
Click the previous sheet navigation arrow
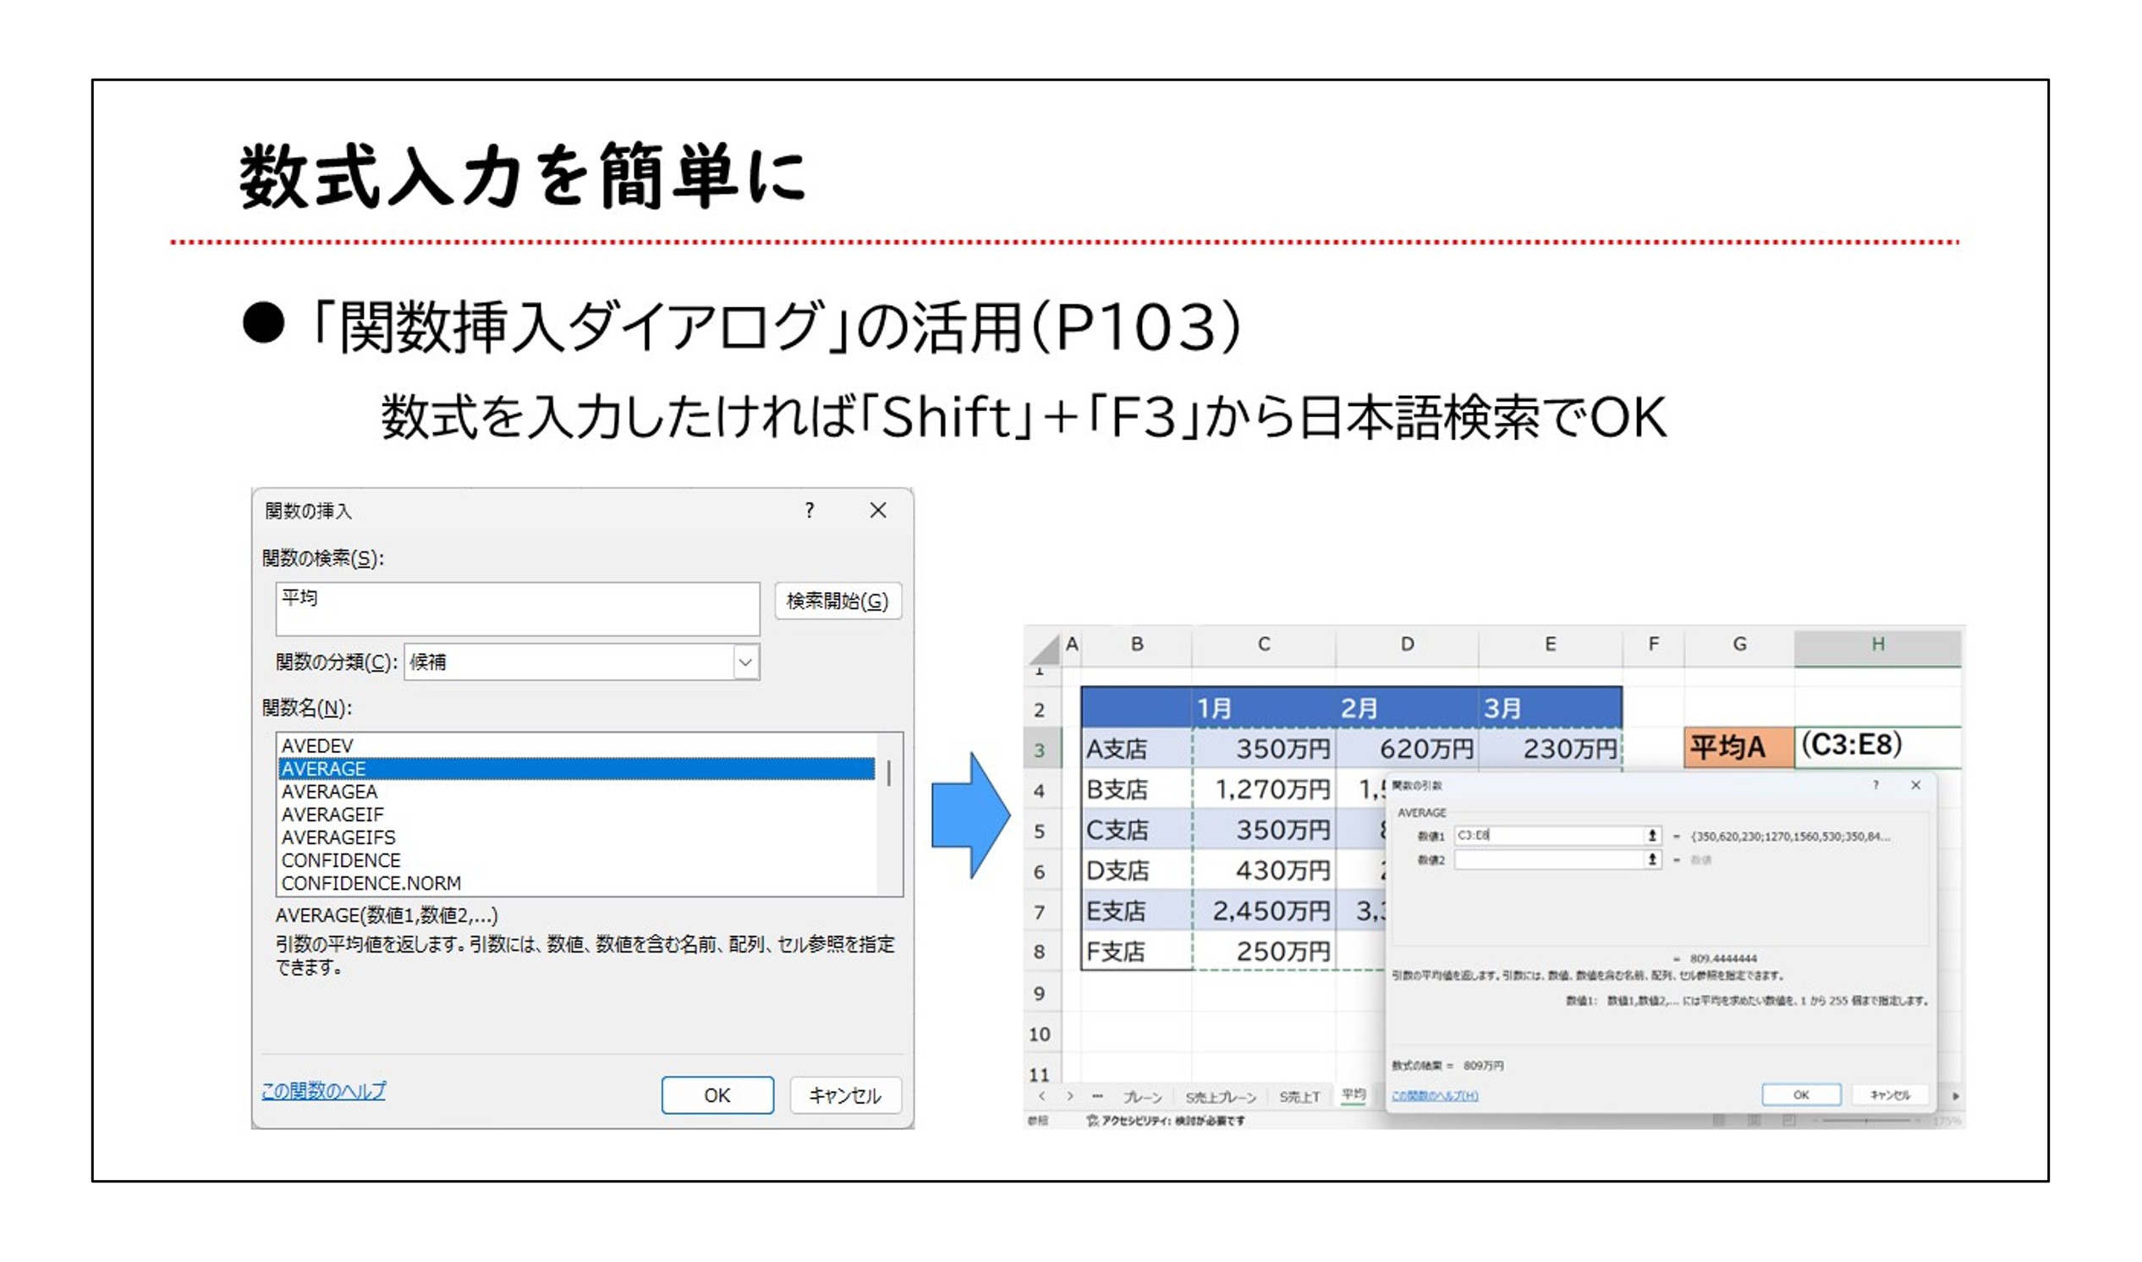(1042, 1096)
